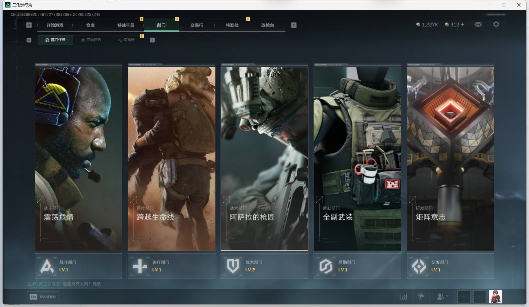Screen dimensions: 529x307
Task: Click the first empty squad slot plus
Action: pos(464,297)
